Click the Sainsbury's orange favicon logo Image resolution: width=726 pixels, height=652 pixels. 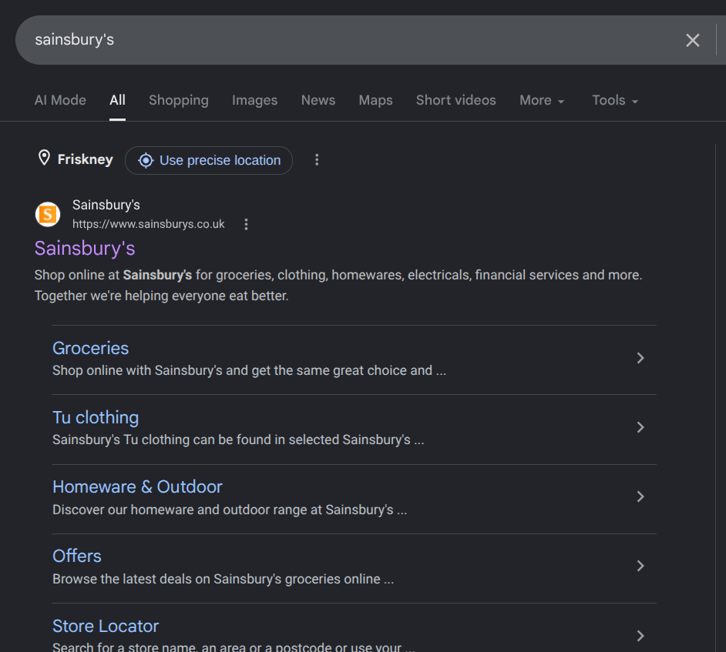point(48,215)
